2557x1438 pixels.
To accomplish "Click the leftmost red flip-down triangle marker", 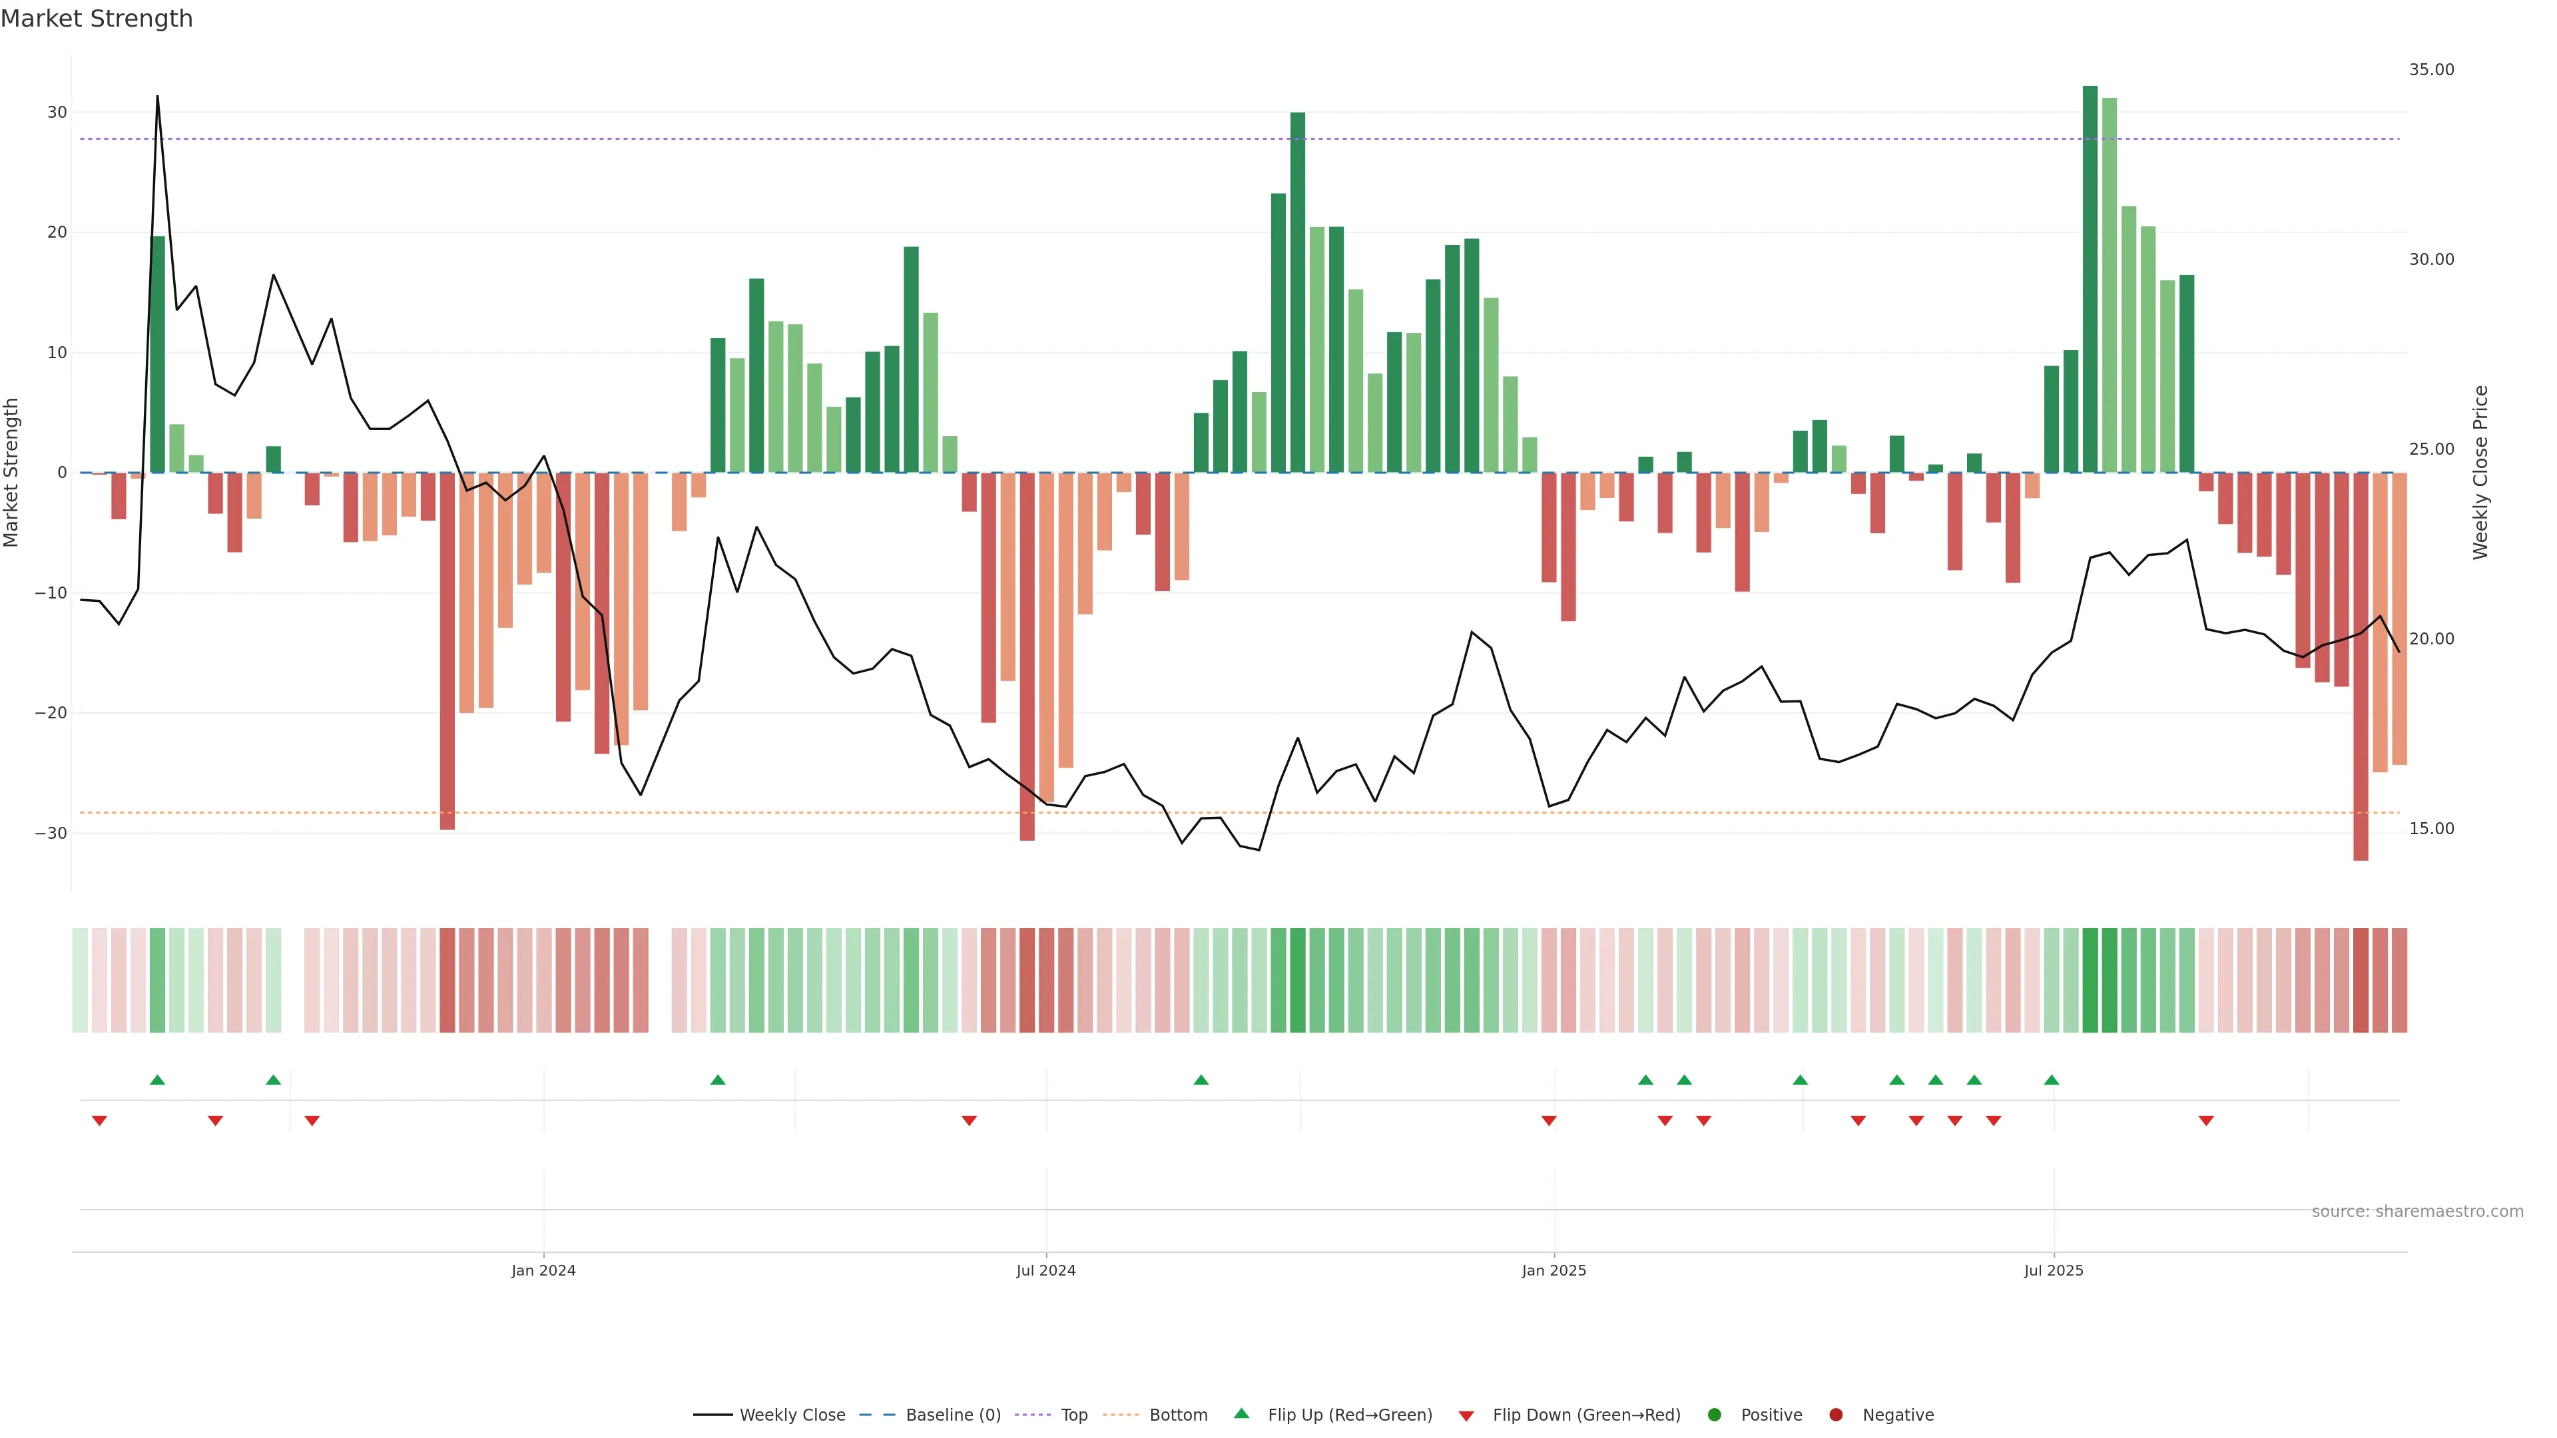I will pyautogui.click(x=99, y=1120).
